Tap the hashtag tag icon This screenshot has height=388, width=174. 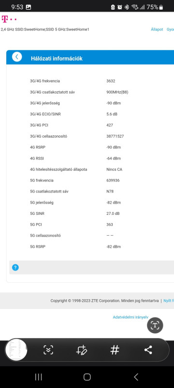(x=115, y=350)
